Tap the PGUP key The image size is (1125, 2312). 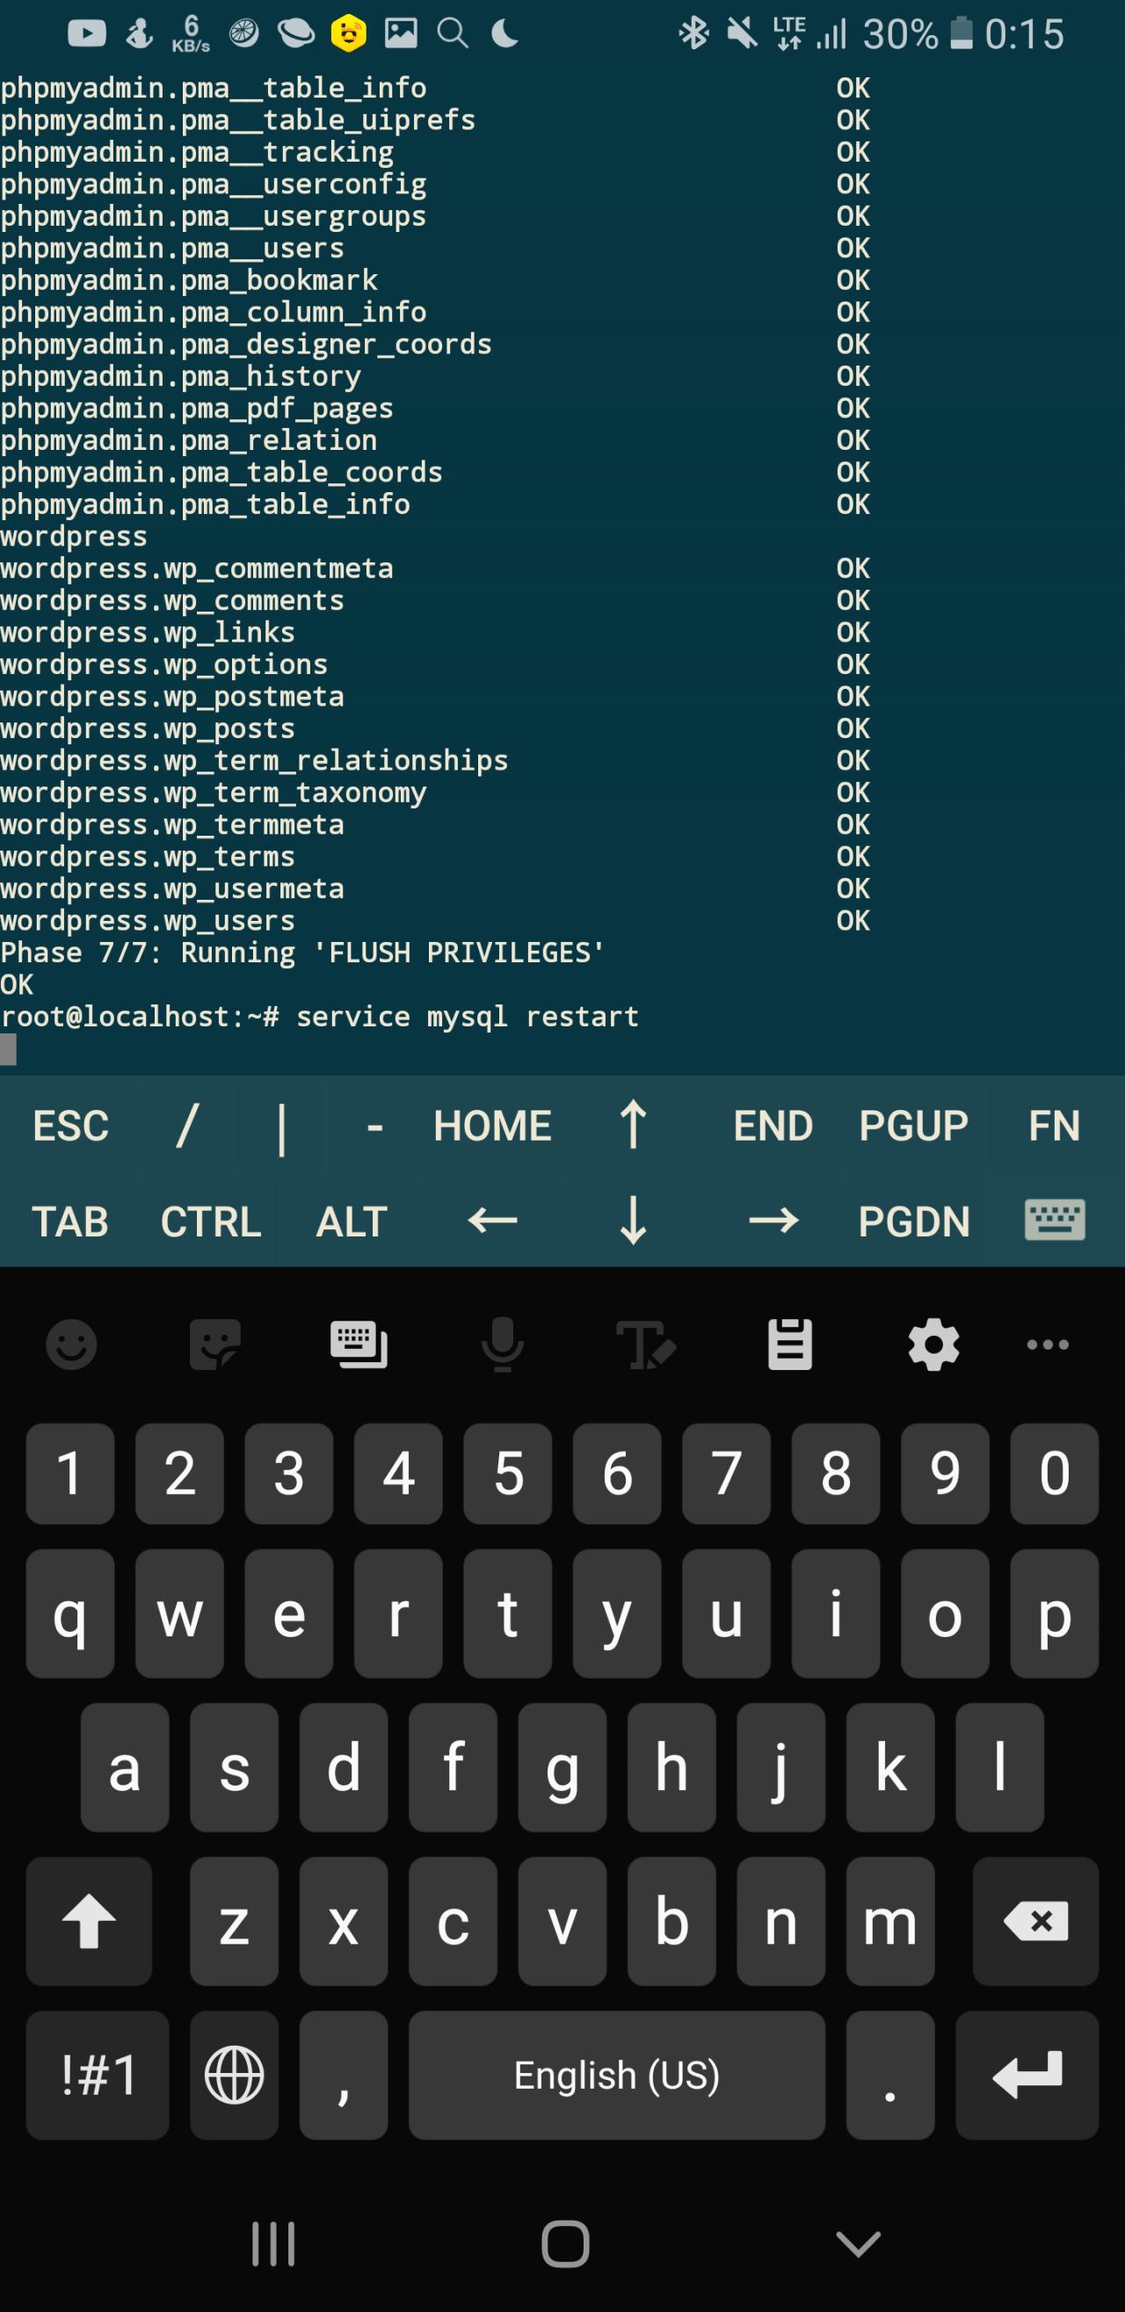[913, 1126]
